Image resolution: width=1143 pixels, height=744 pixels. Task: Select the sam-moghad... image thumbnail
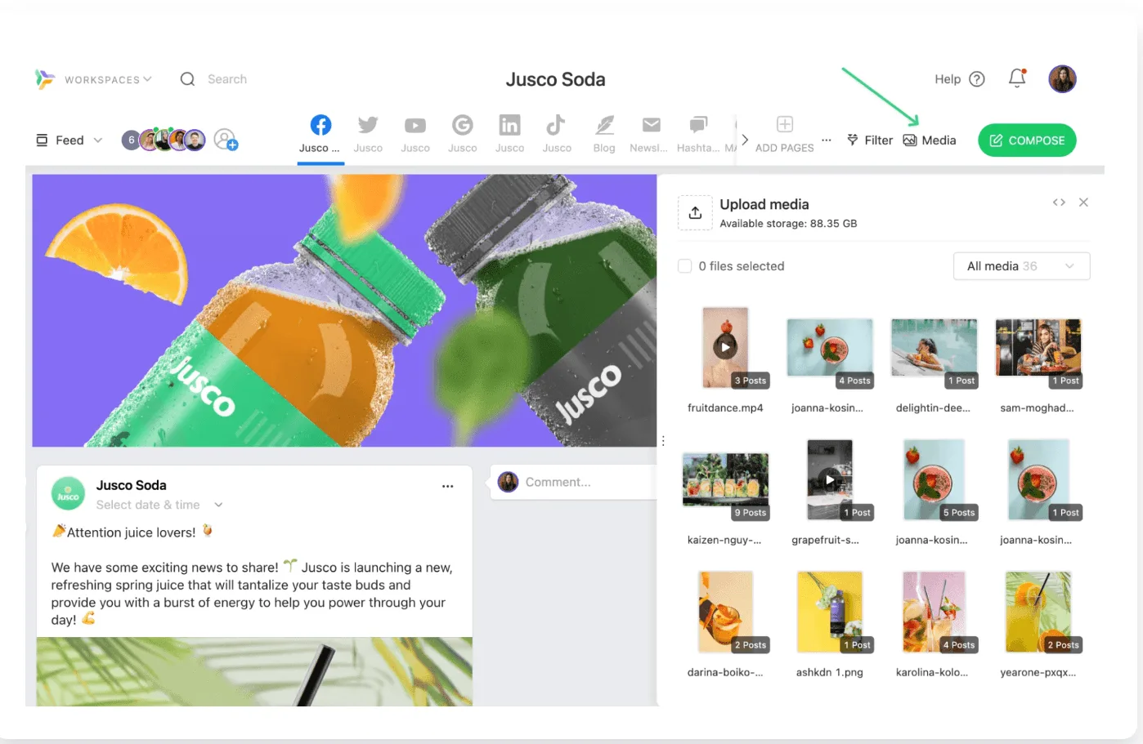[1038, 347]
